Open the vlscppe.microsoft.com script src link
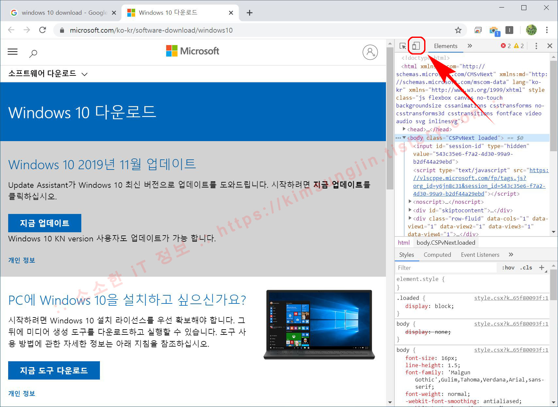Screen dimensions: 558x407 (480, 182)
